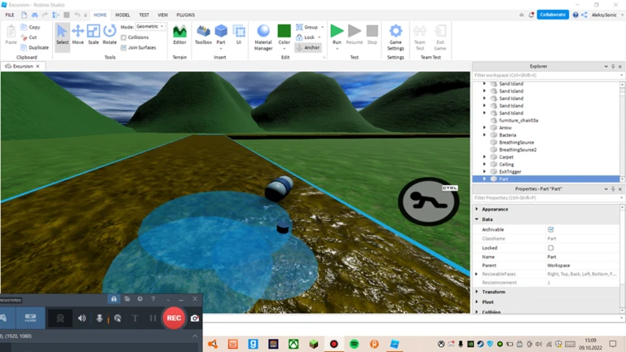Click the red REC button

pyautogui.click(x=174, y=318)
